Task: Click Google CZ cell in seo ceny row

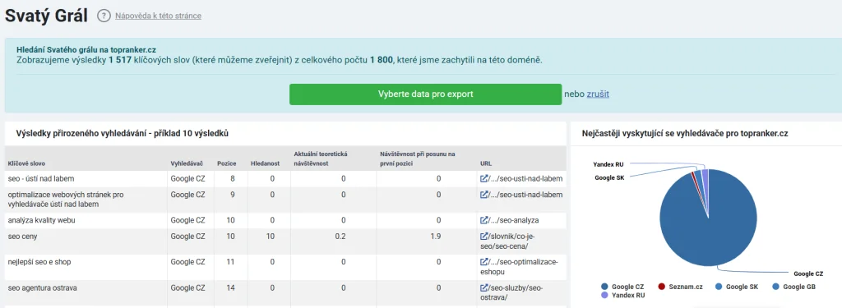Action: 188,236
